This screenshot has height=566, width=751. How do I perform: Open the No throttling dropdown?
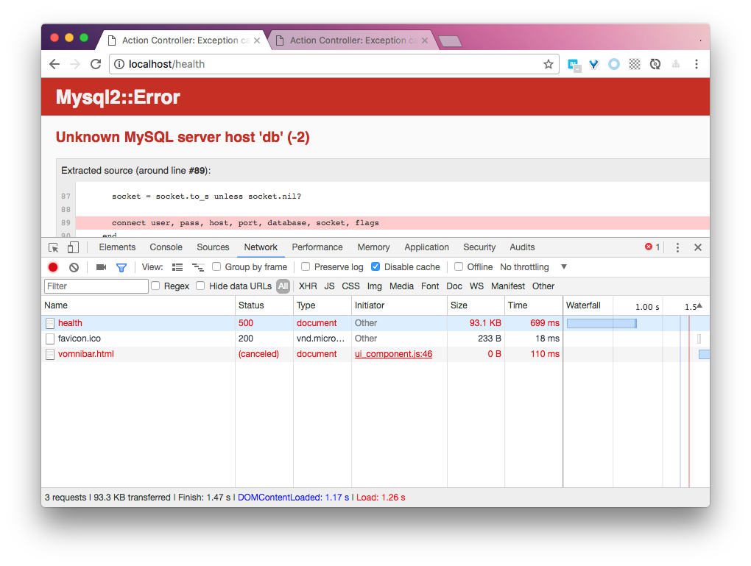[x=533, y=267]
